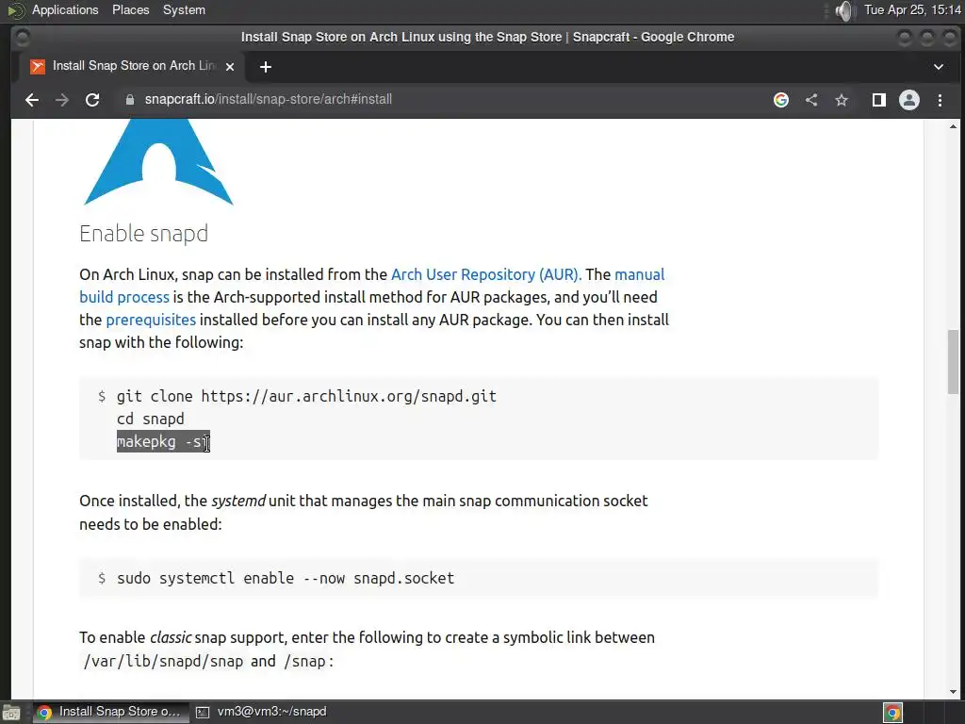Click the browser back arrow
Image resolution: width=965 pixels, height=724 pixels.
click(32, 100)
